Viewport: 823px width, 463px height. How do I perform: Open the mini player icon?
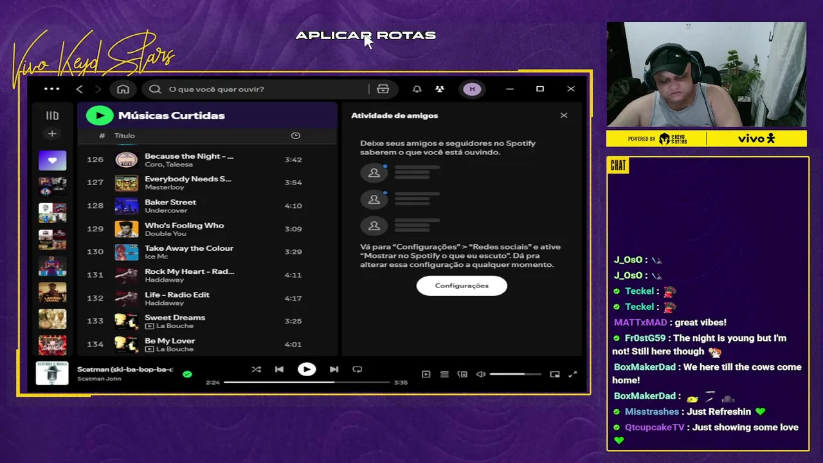coord(555,374)
